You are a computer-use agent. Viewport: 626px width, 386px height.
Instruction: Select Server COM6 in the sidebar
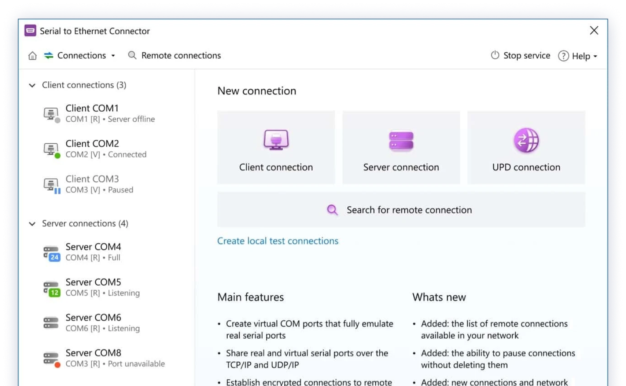point(93,322)
